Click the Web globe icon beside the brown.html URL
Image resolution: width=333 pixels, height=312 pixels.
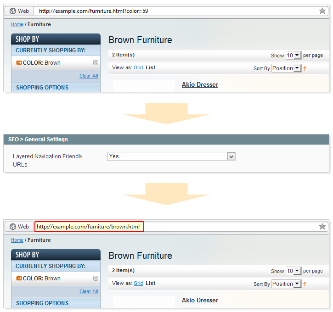(x=13, y=227)
